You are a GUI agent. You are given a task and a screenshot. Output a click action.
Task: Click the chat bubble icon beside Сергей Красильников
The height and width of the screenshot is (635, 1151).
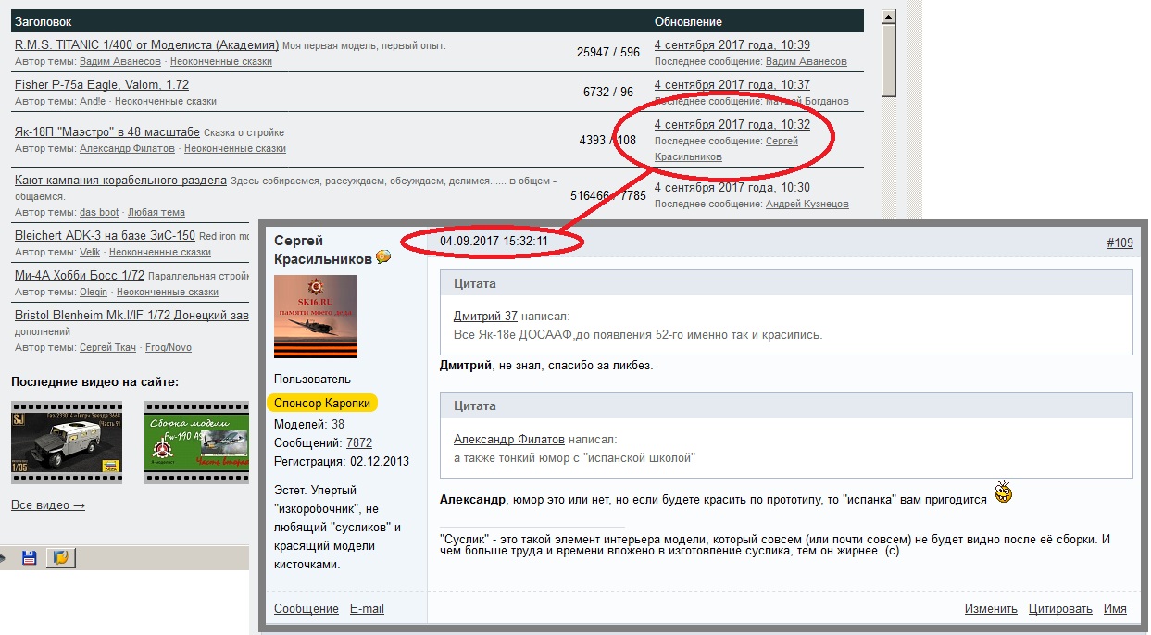[x=383, y=257]
